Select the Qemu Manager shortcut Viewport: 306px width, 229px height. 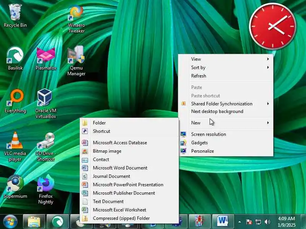(76, 61)
